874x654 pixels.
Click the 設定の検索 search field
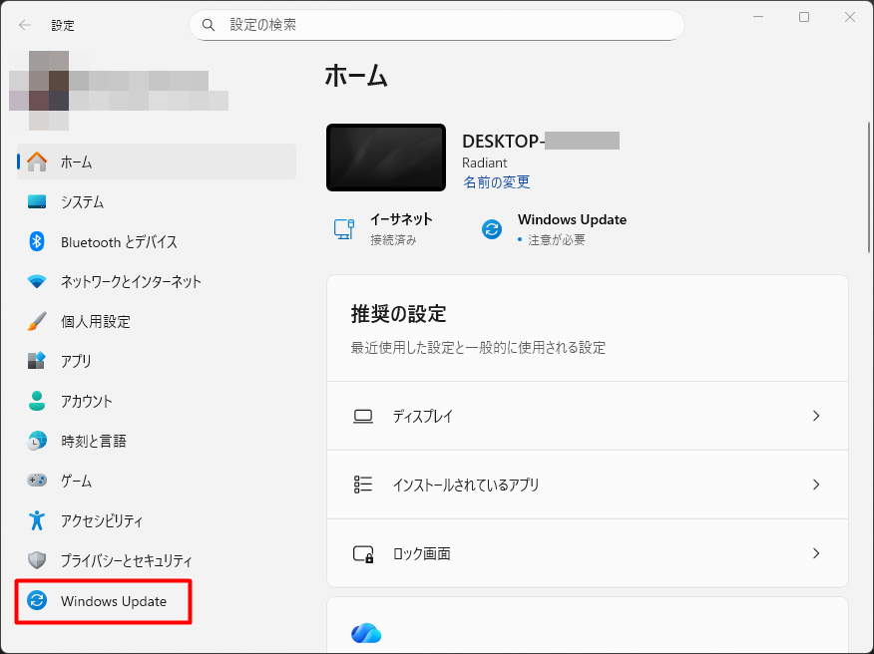click(x=436, y=24)
